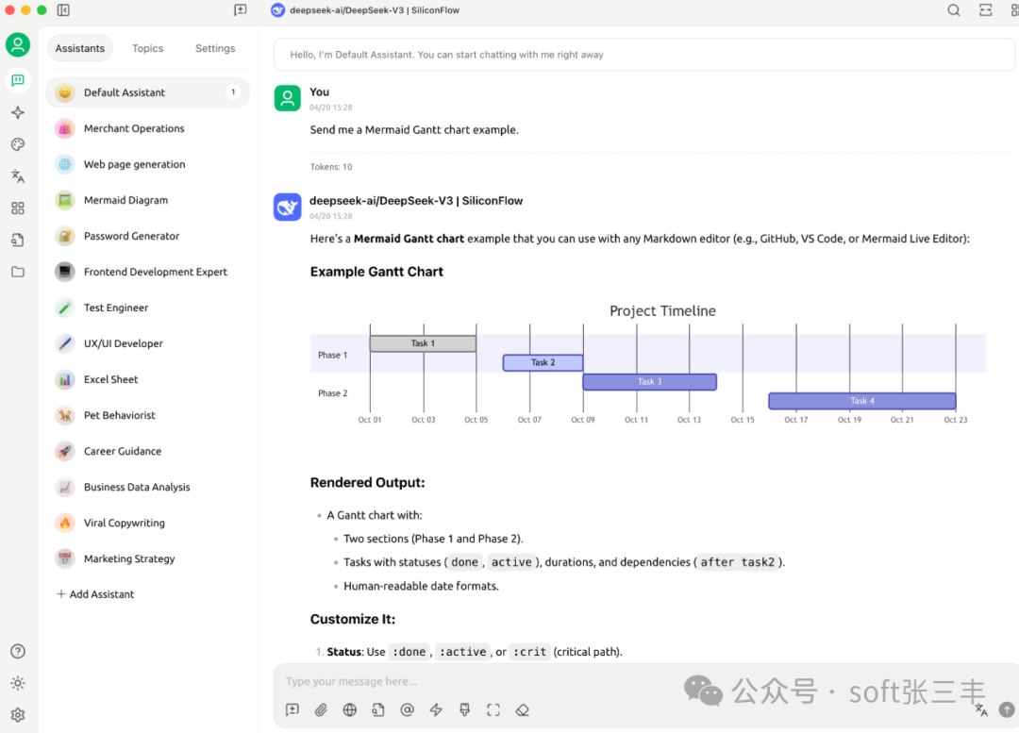Click the Project Timeline chart title
Screen dimensions: 1019x733
(662, 310)
